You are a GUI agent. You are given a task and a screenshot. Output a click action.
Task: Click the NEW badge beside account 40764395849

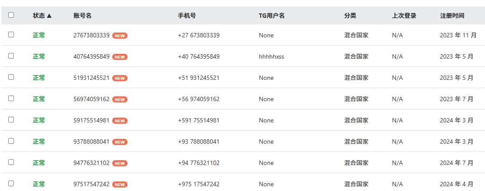[x=120, y=57]
